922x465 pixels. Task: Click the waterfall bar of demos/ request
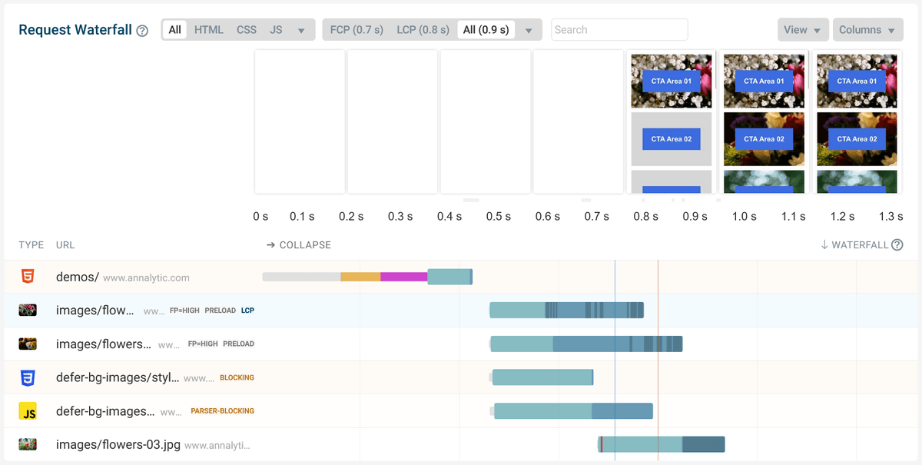[x=367, y=277]
